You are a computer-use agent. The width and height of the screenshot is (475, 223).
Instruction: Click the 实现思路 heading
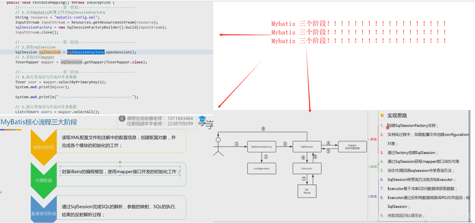tap(397, 116)
